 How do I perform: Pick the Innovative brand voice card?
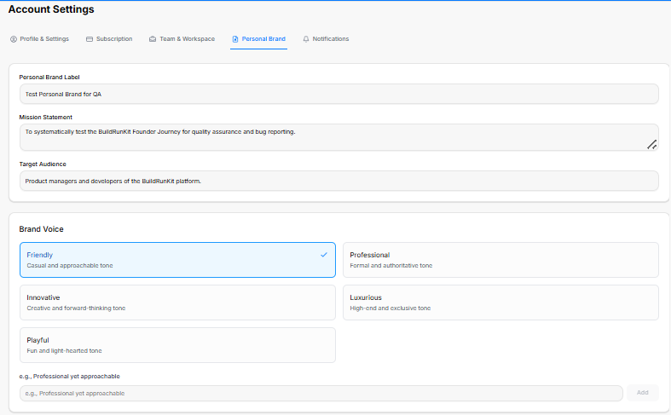(177, 303)
